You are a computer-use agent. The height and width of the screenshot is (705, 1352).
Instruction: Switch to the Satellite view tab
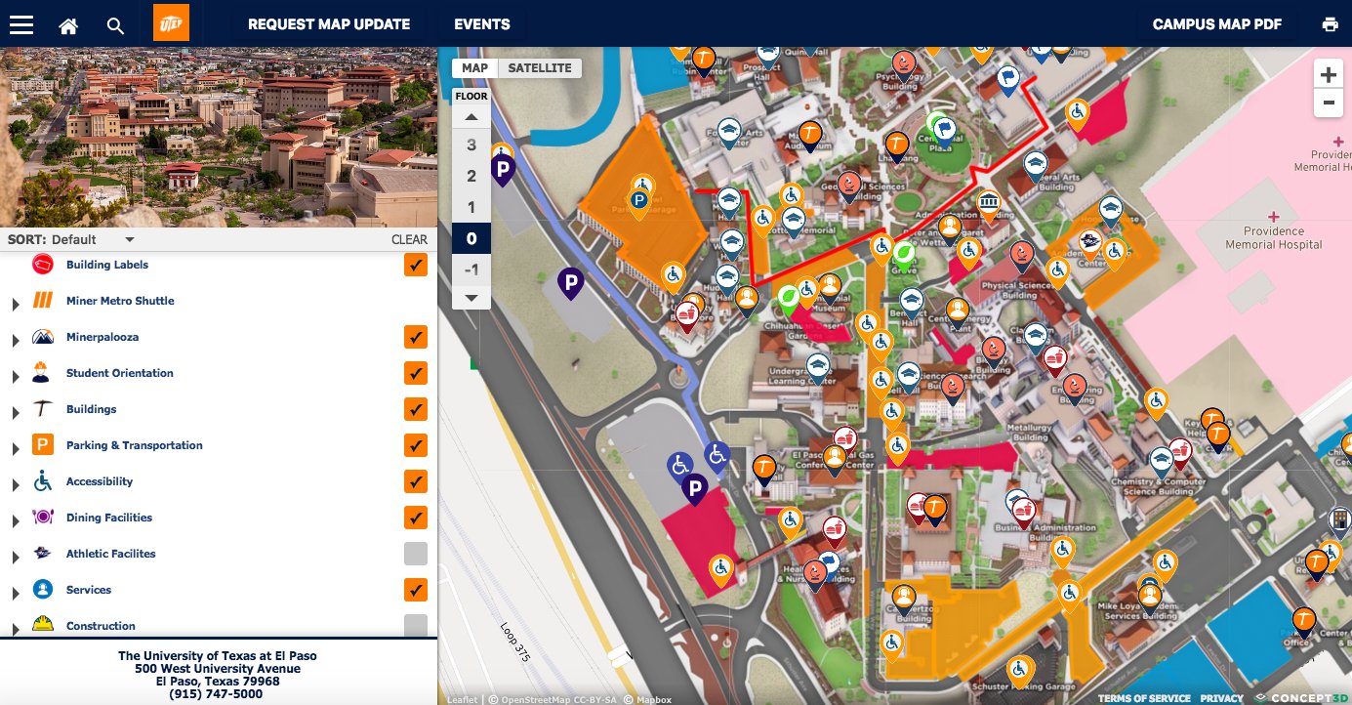point(540,67)
